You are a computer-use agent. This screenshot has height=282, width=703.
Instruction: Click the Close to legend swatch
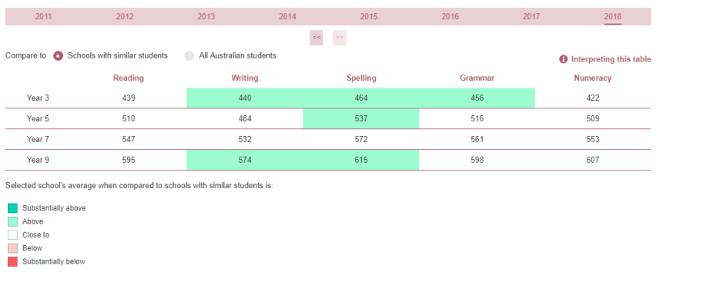(12, 234)
